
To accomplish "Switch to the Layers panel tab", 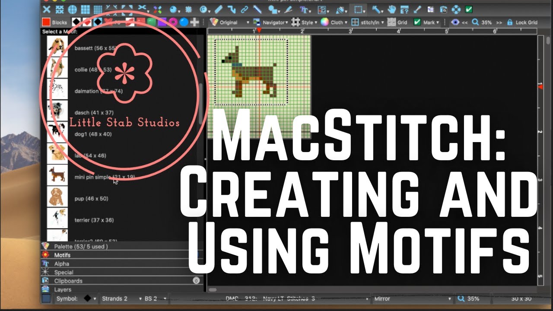I will [x=122, y=289].
